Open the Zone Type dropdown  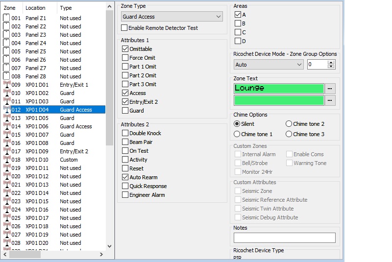coord(219,17)
